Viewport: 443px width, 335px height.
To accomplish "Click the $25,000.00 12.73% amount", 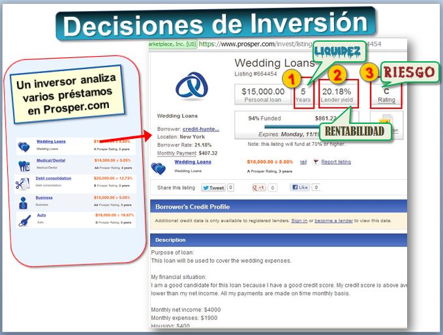I will coord(113,179).
